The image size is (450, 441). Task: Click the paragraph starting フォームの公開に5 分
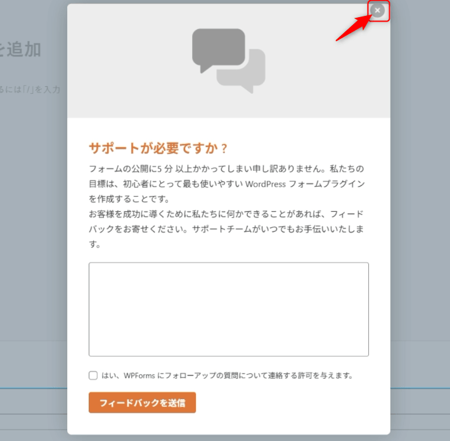[x=227, y=183]
